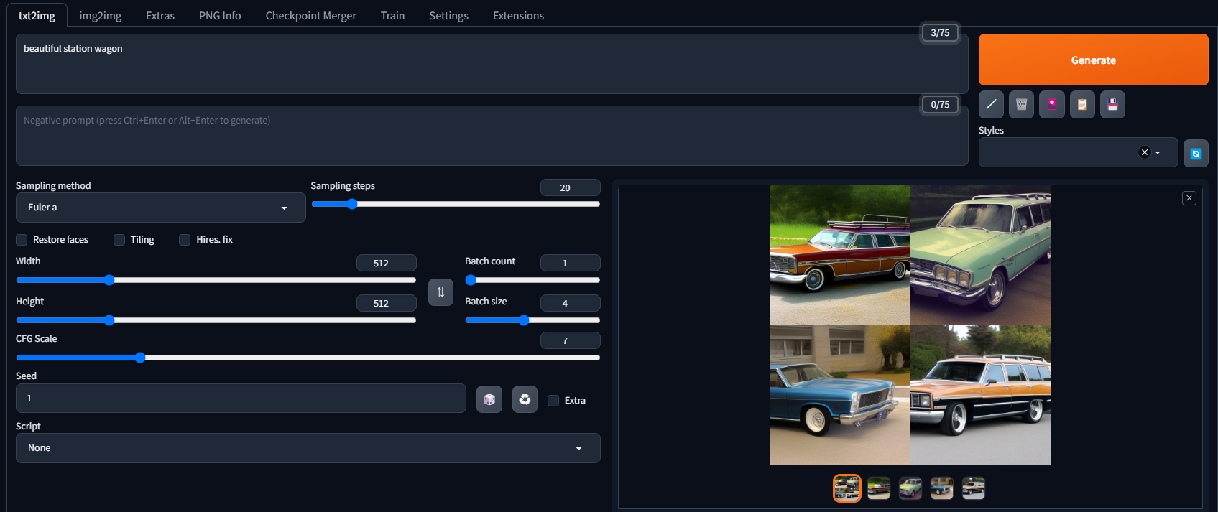Click the blue refresh styles icon
Viewport: 1218px width, 512px height.
coord(1196,154)
